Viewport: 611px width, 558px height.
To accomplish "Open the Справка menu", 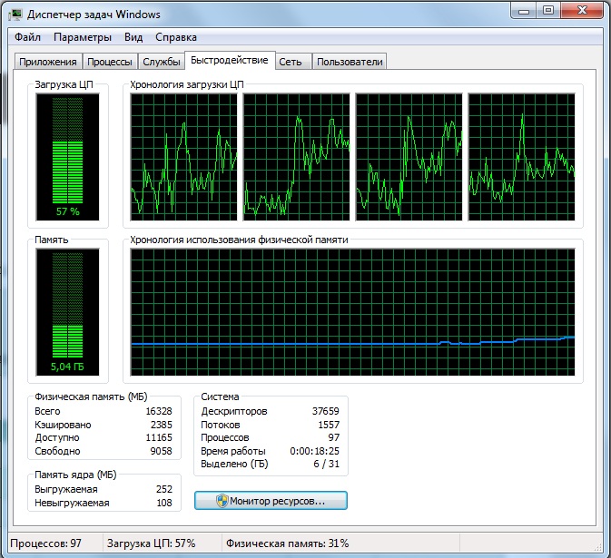I will [x=176, y=38].
